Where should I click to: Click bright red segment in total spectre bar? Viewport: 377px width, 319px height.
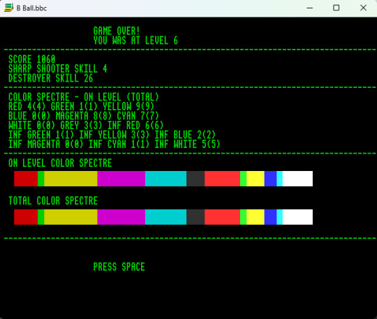(x=223, y=217)
